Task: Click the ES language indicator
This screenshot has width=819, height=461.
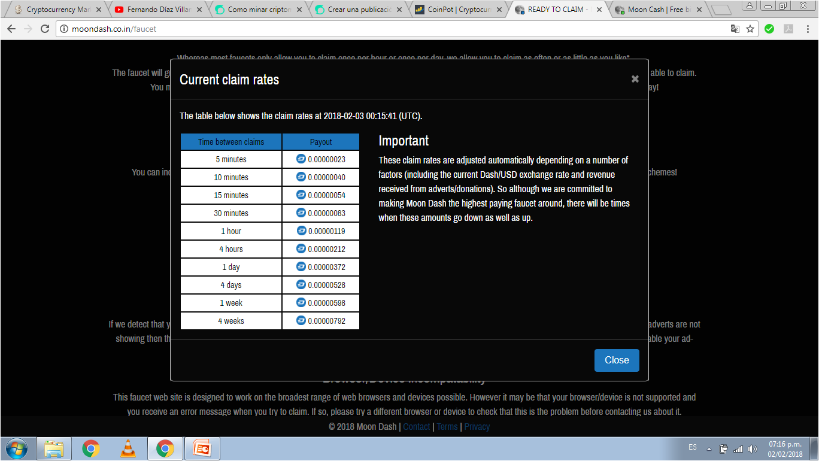Action: pos(693,447)
